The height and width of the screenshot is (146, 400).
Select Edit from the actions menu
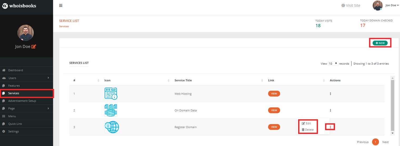[306, 123]
